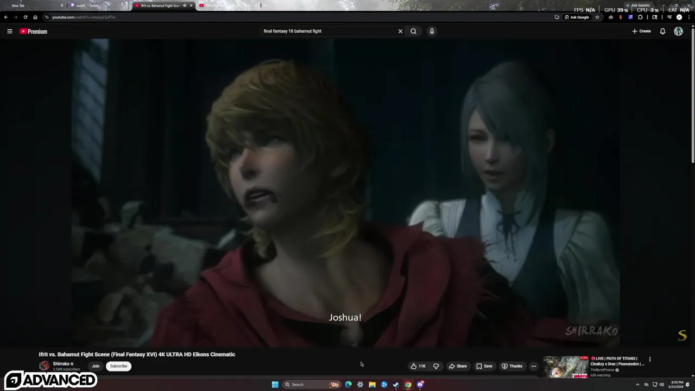Open Windows Start menu
The image size is (695, 391).
(x=275, y=384)
